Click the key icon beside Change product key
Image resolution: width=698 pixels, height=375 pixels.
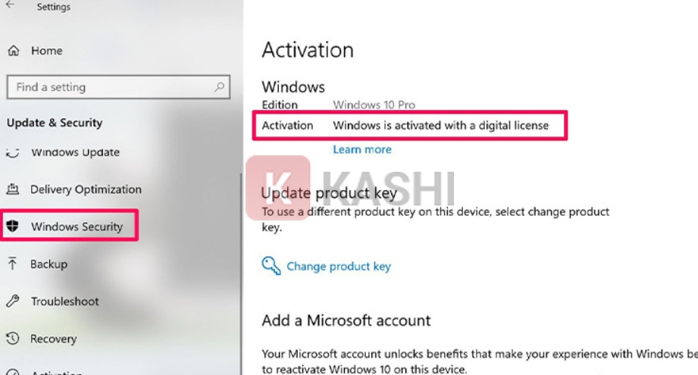click(x=271, y=266)
